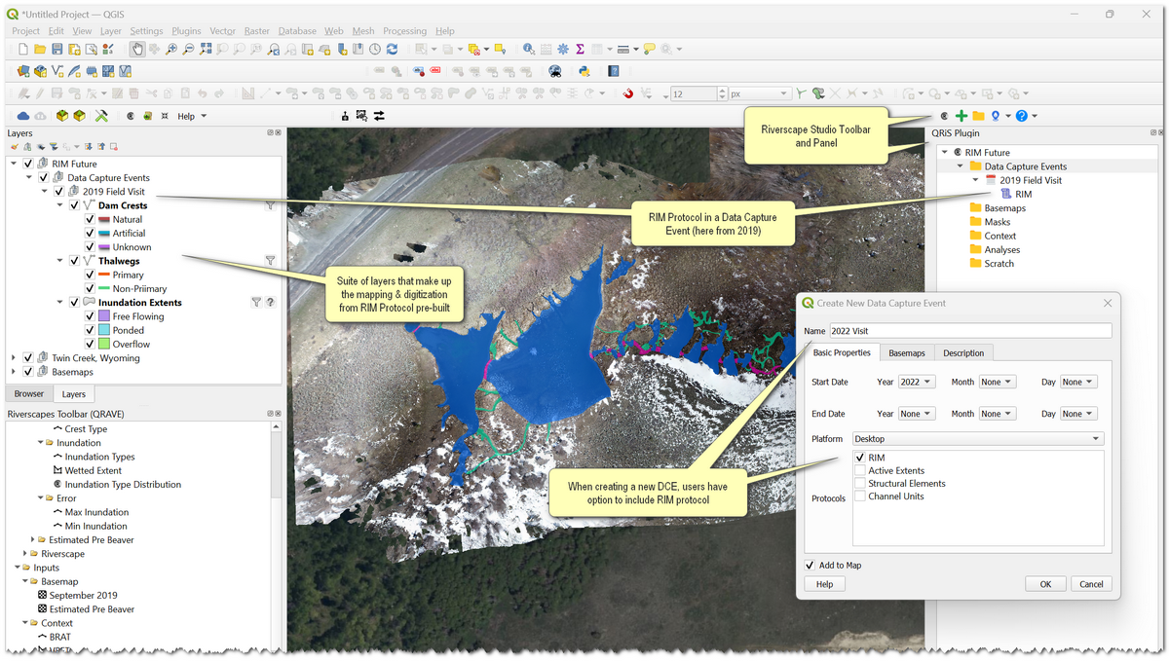This screenshot has width=1169, height=662.
Task: Click the Zoom In magnifier tool
Action: pyautogui.click(x=171, y=49)
